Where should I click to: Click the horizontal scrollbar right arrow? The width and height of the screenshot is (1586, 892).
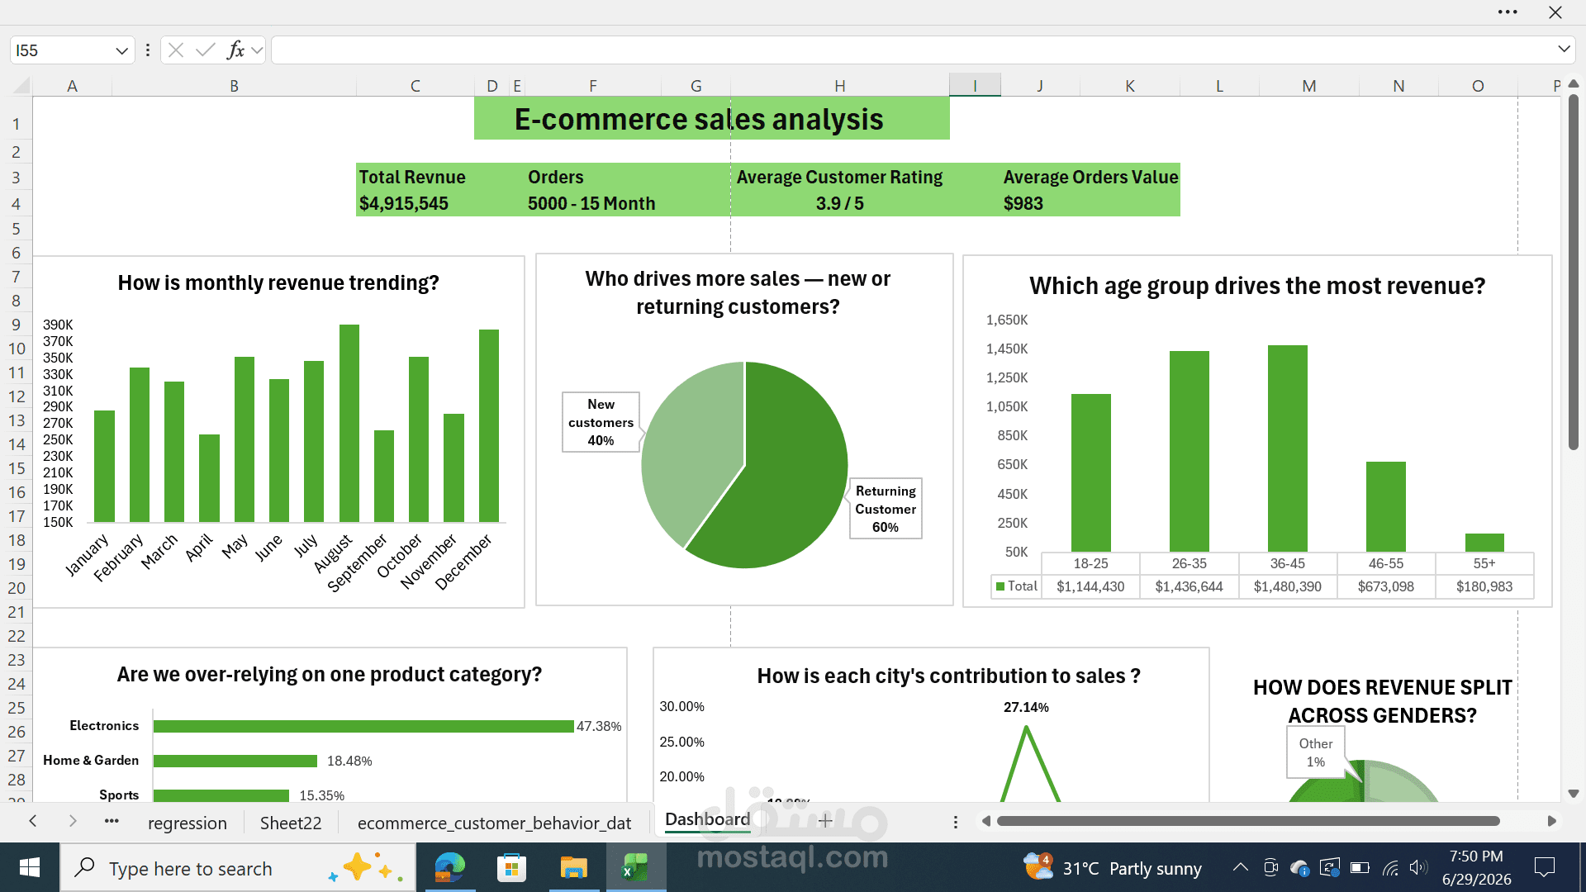[1551, 821]
